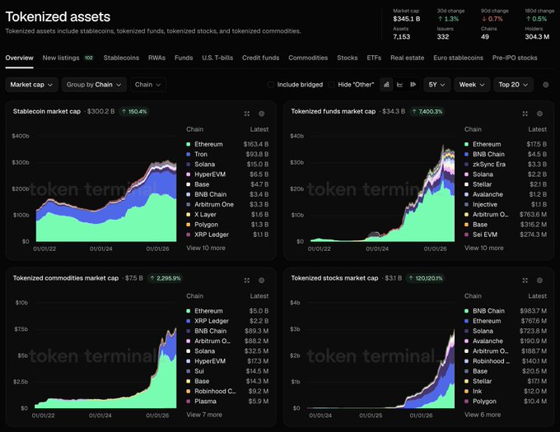Open the Credit funds tab
The height and width of the screenshot is (432, 560).
pyautogui.click(x=261, y=58)
